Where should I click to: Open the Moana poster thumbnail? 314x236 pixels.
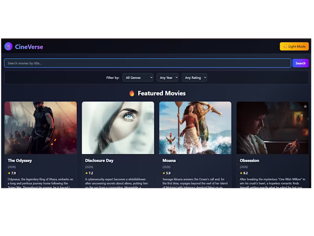(x=195, y=128)
